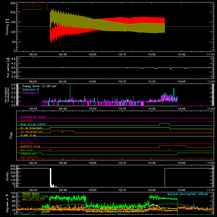Click the yellow 'FRONT_RATIO' legend label
Image resolution: width=217 pixels, height=217 pixels.
(x=31, y=194)
